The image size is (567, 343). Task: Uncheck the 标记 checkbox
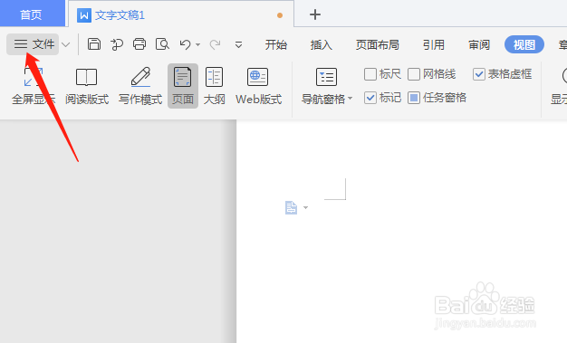tap(370, 98)
